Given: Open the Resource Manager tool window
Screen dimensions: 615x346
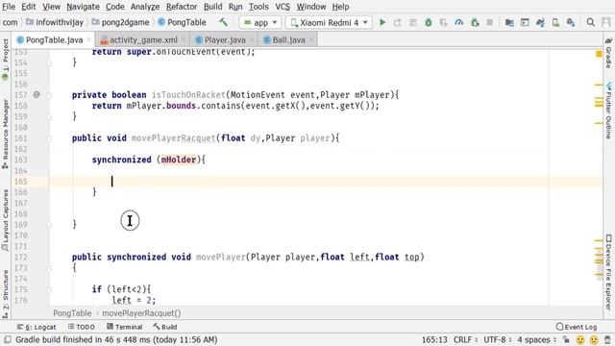Looking at the screenshot, I should pyautogui.click(x=5, y=134).
